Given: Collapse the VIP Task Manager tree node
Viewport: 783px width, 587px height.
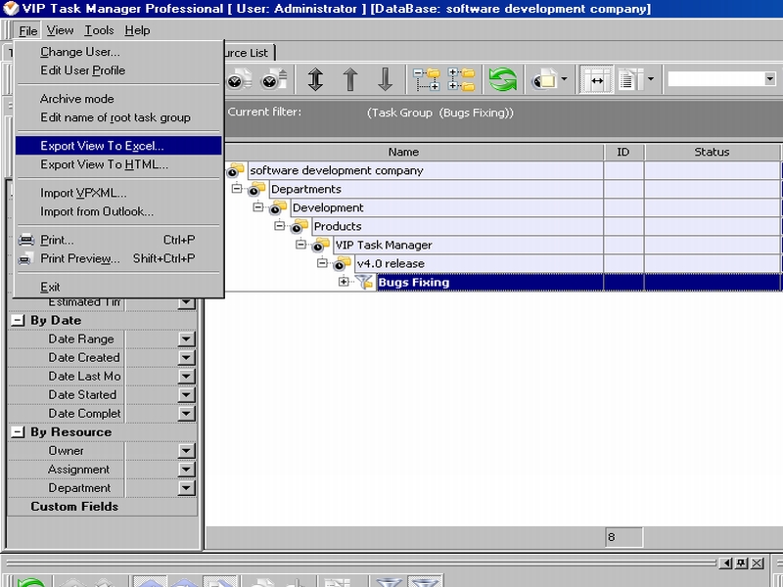Looking at the screenshot, I should (300, 244).
